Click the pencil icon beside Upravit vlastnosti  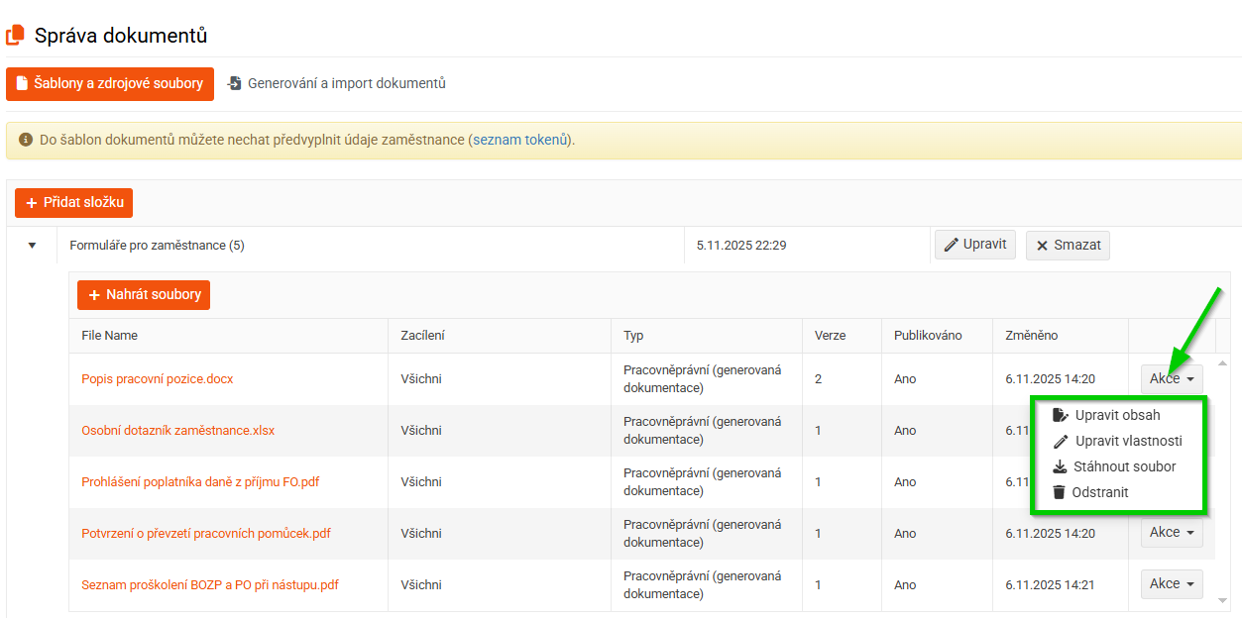point(1060,441)
